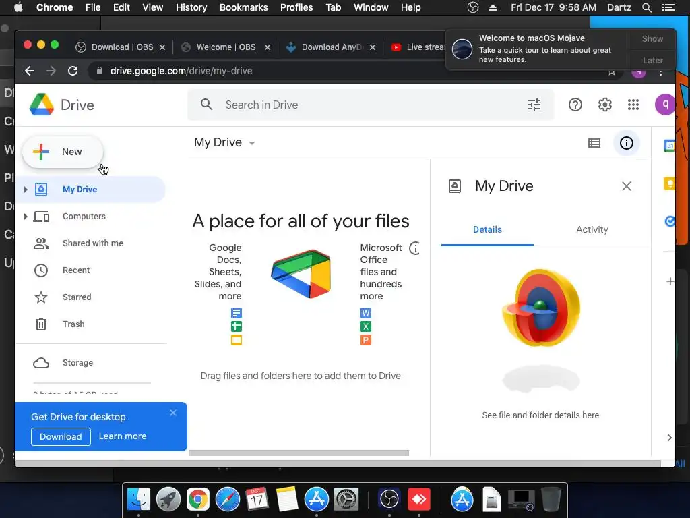Click the horizontal scrollbar under file area
This screenshot has height=518, width=690.
coord(299,453)
